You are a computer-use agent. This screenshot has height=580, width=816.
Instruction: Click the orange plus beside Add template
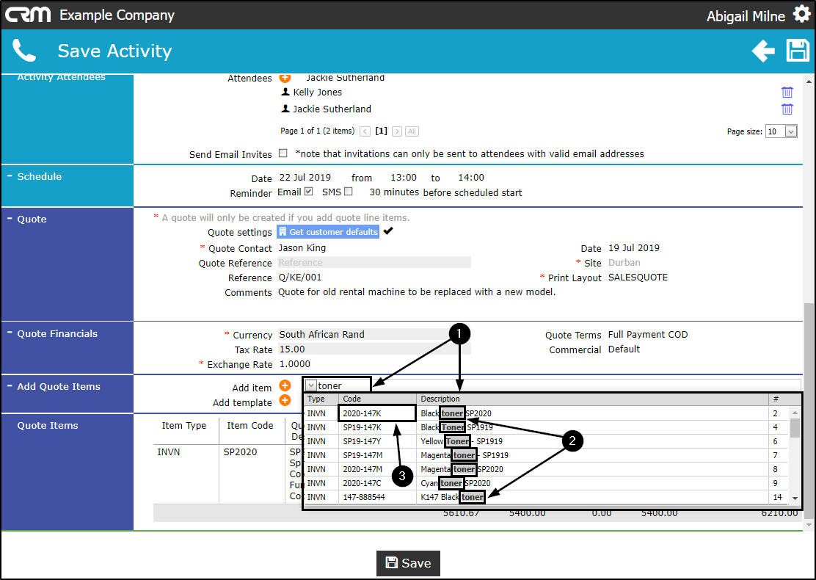click(x=285, y=400)
